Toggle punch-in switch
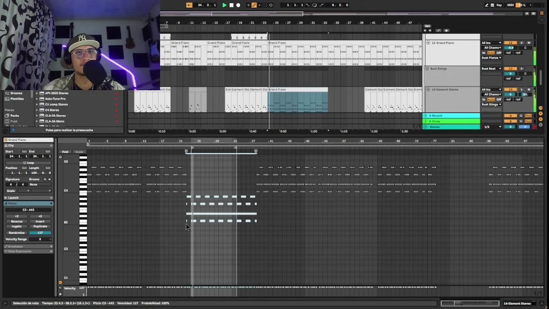This screenshot has height=309, width=549. 308,5
